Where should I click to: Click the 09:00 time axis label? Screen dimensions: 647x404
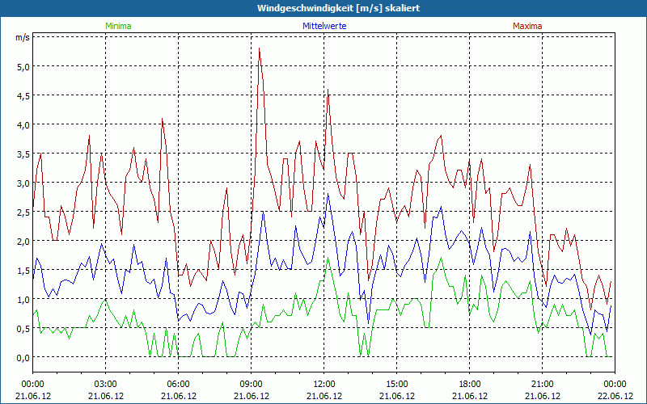click(x=252, y=385)
